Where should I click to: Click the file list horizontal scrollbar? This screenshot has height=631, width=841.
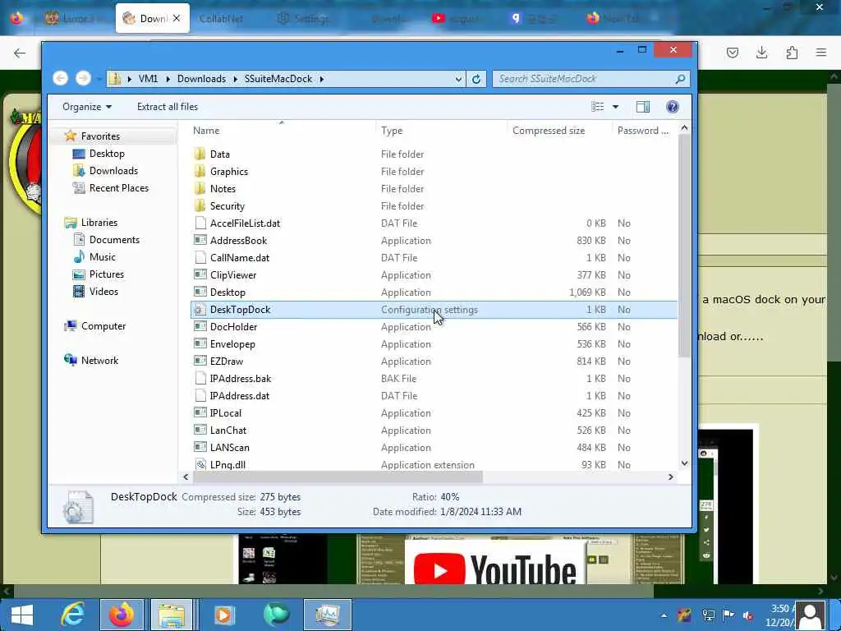click(x=337, y=477)
